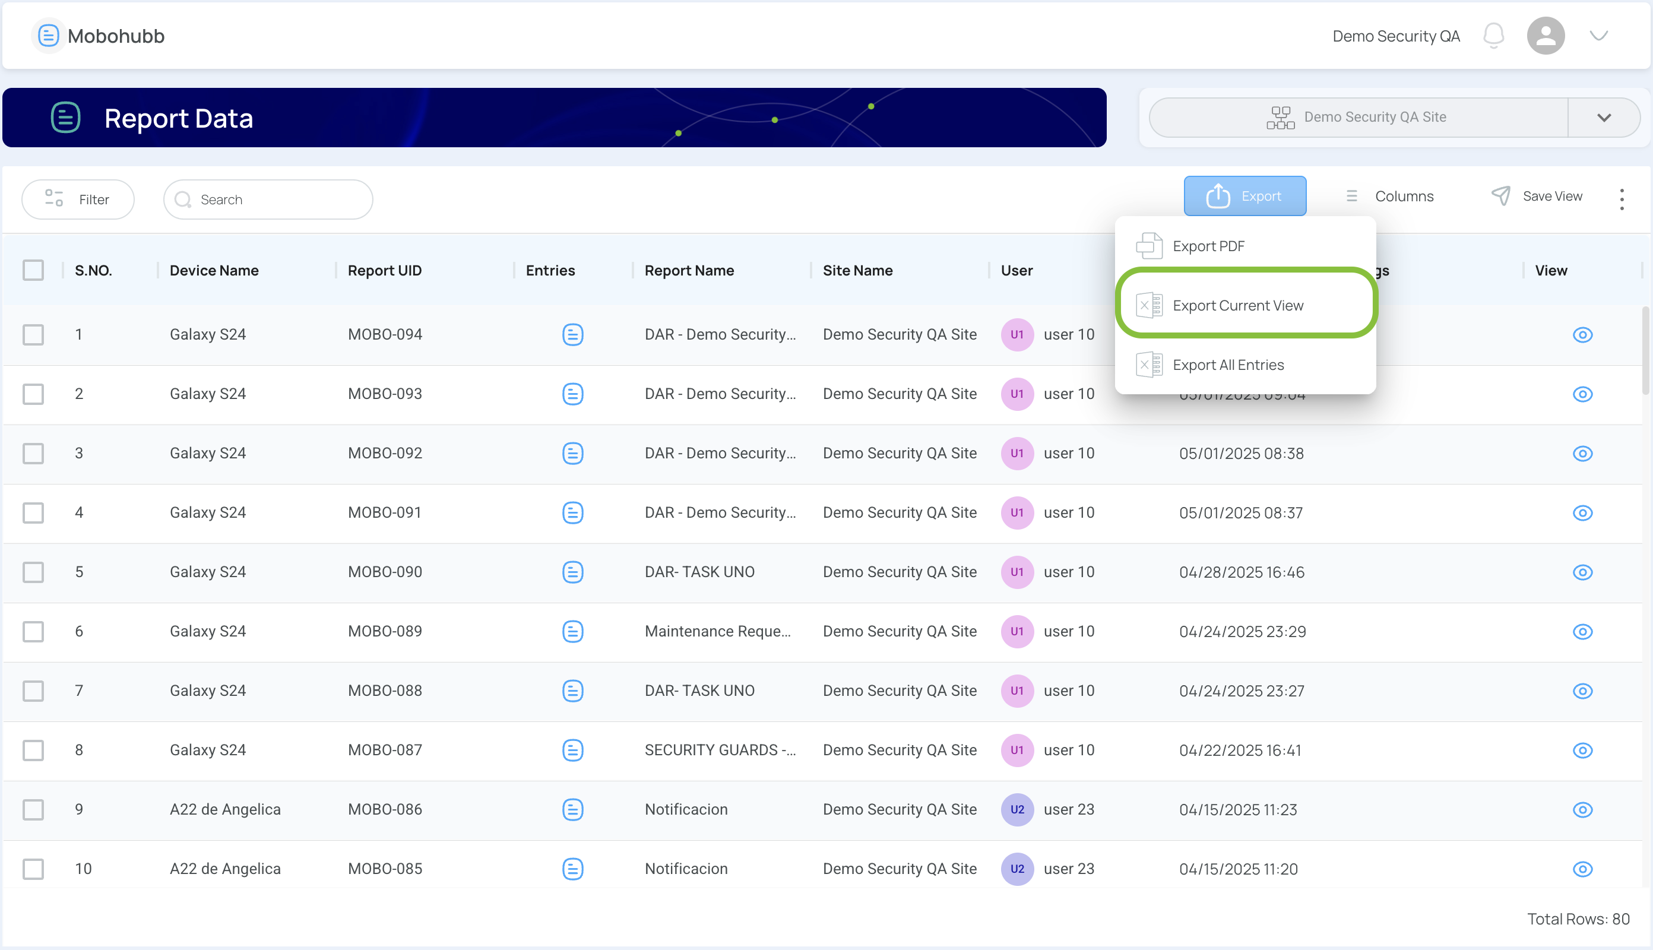The height and width of the screenshot is (950, 1653).
Task: Select the checkbox for MOBO-091 row
Action: click(x=33, y=513)
